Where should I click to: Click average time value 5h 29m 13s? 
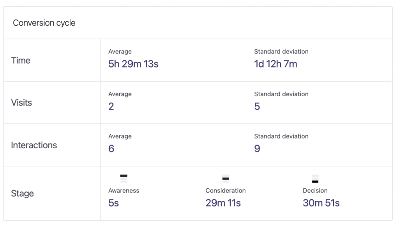tap(133, 64)
